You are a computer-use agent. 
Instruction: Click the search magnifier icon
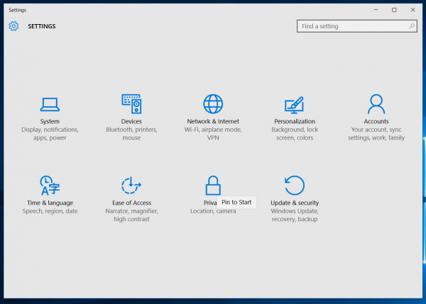coord(412,26)
